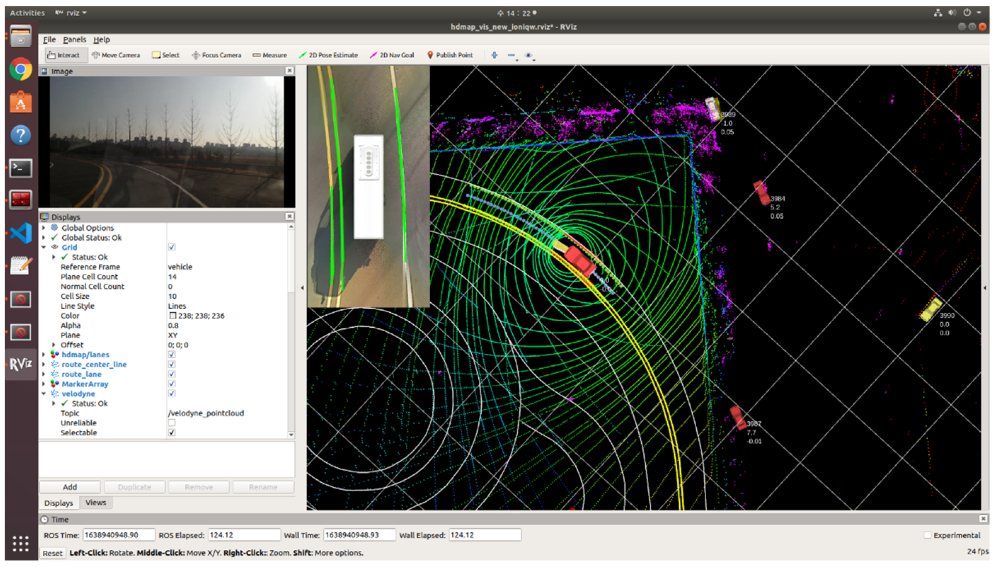
Task: Expand the Global Options tree item
Action: pyautogui.click(x=44, y=228)
